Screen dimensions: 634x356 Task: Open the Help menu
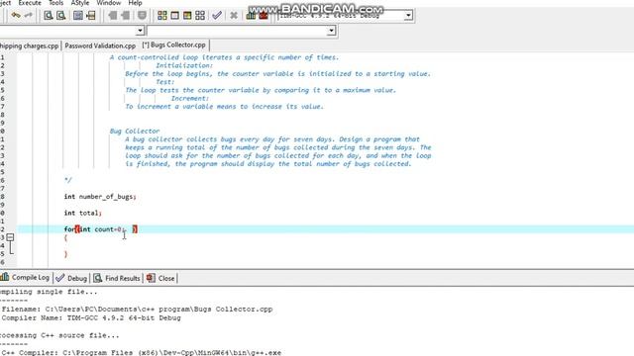coord(135,3)
